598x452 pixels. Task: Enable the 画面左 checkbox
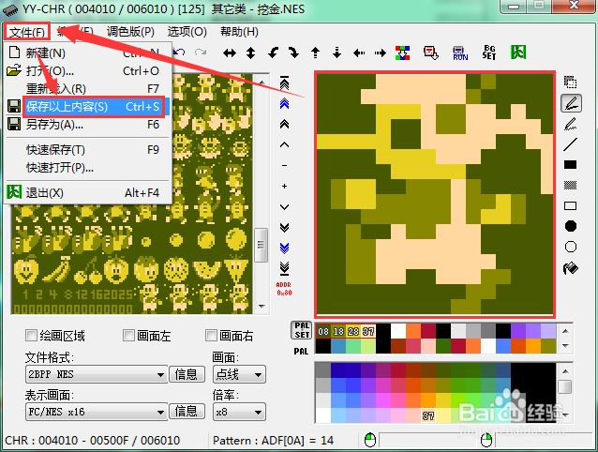[129, 336]
